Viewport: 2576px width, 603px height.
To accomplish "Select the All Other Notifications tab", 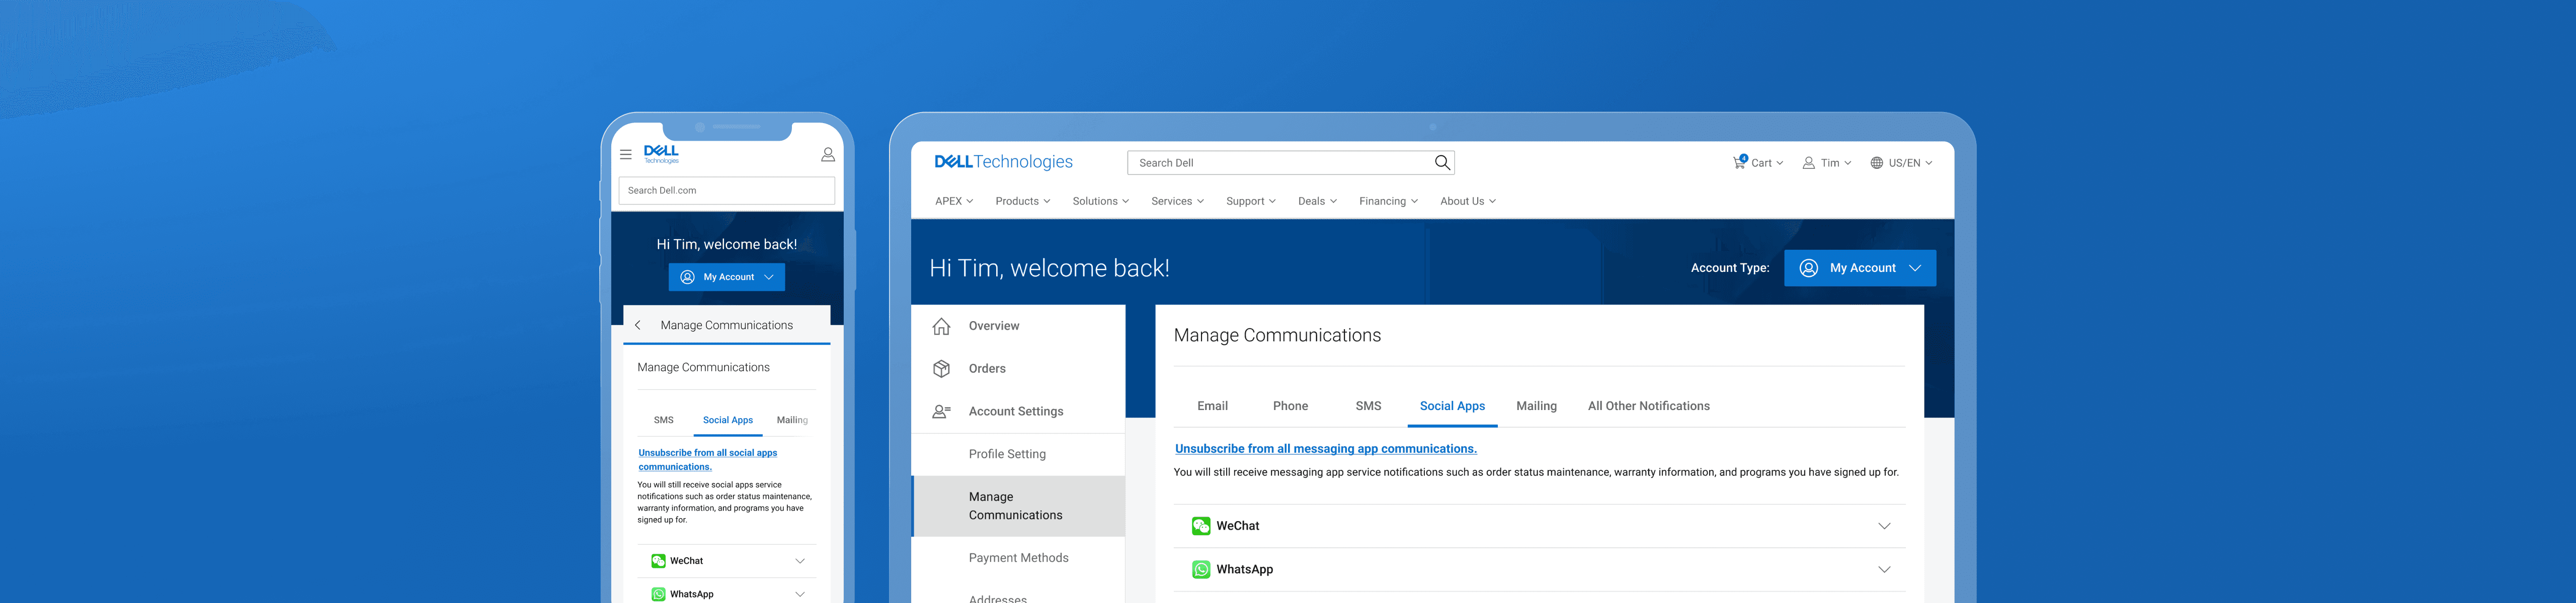I will [1648, 407].
